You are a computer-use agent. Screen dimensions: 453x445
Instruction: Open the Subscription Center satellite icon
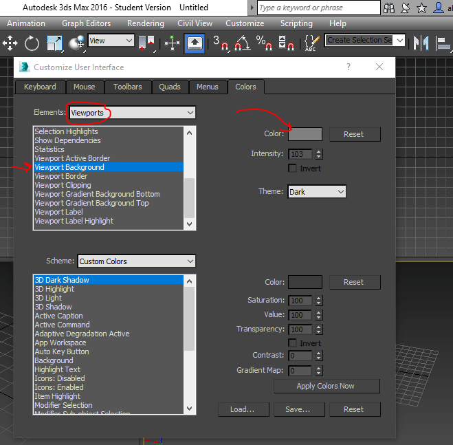click(x=406, y=8)
